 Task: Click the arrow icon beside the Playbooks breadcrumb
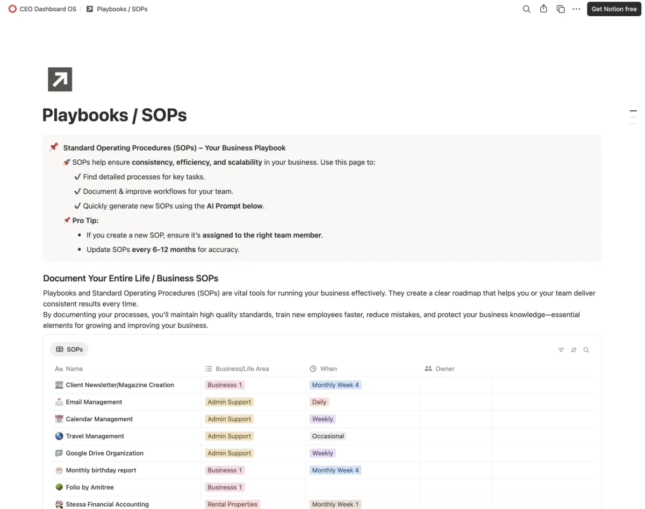(x=90, y=9)
